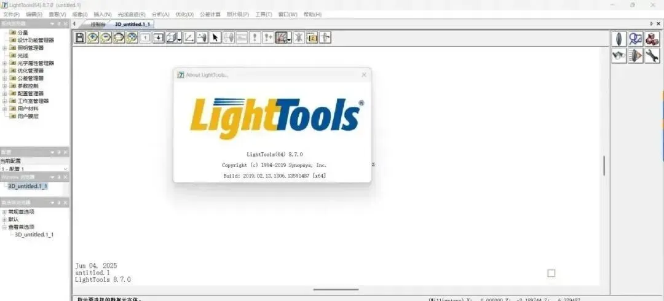Click the exclamation mark with plus icon

267,37
